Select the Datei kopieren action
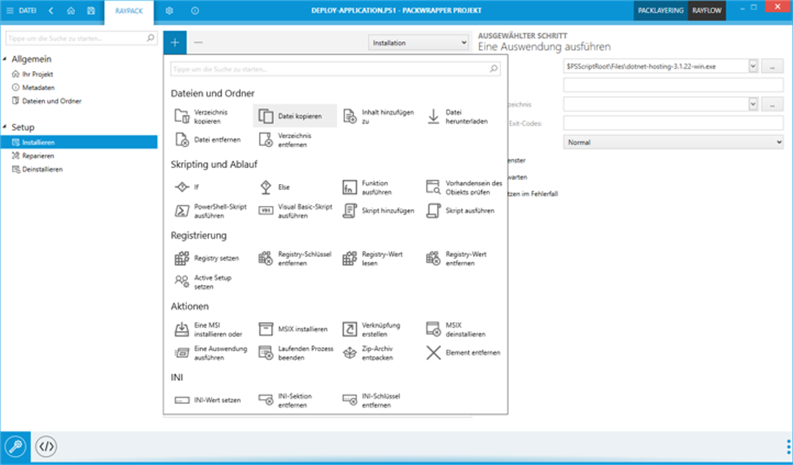793x465 pixels. [x=294, y=115]
